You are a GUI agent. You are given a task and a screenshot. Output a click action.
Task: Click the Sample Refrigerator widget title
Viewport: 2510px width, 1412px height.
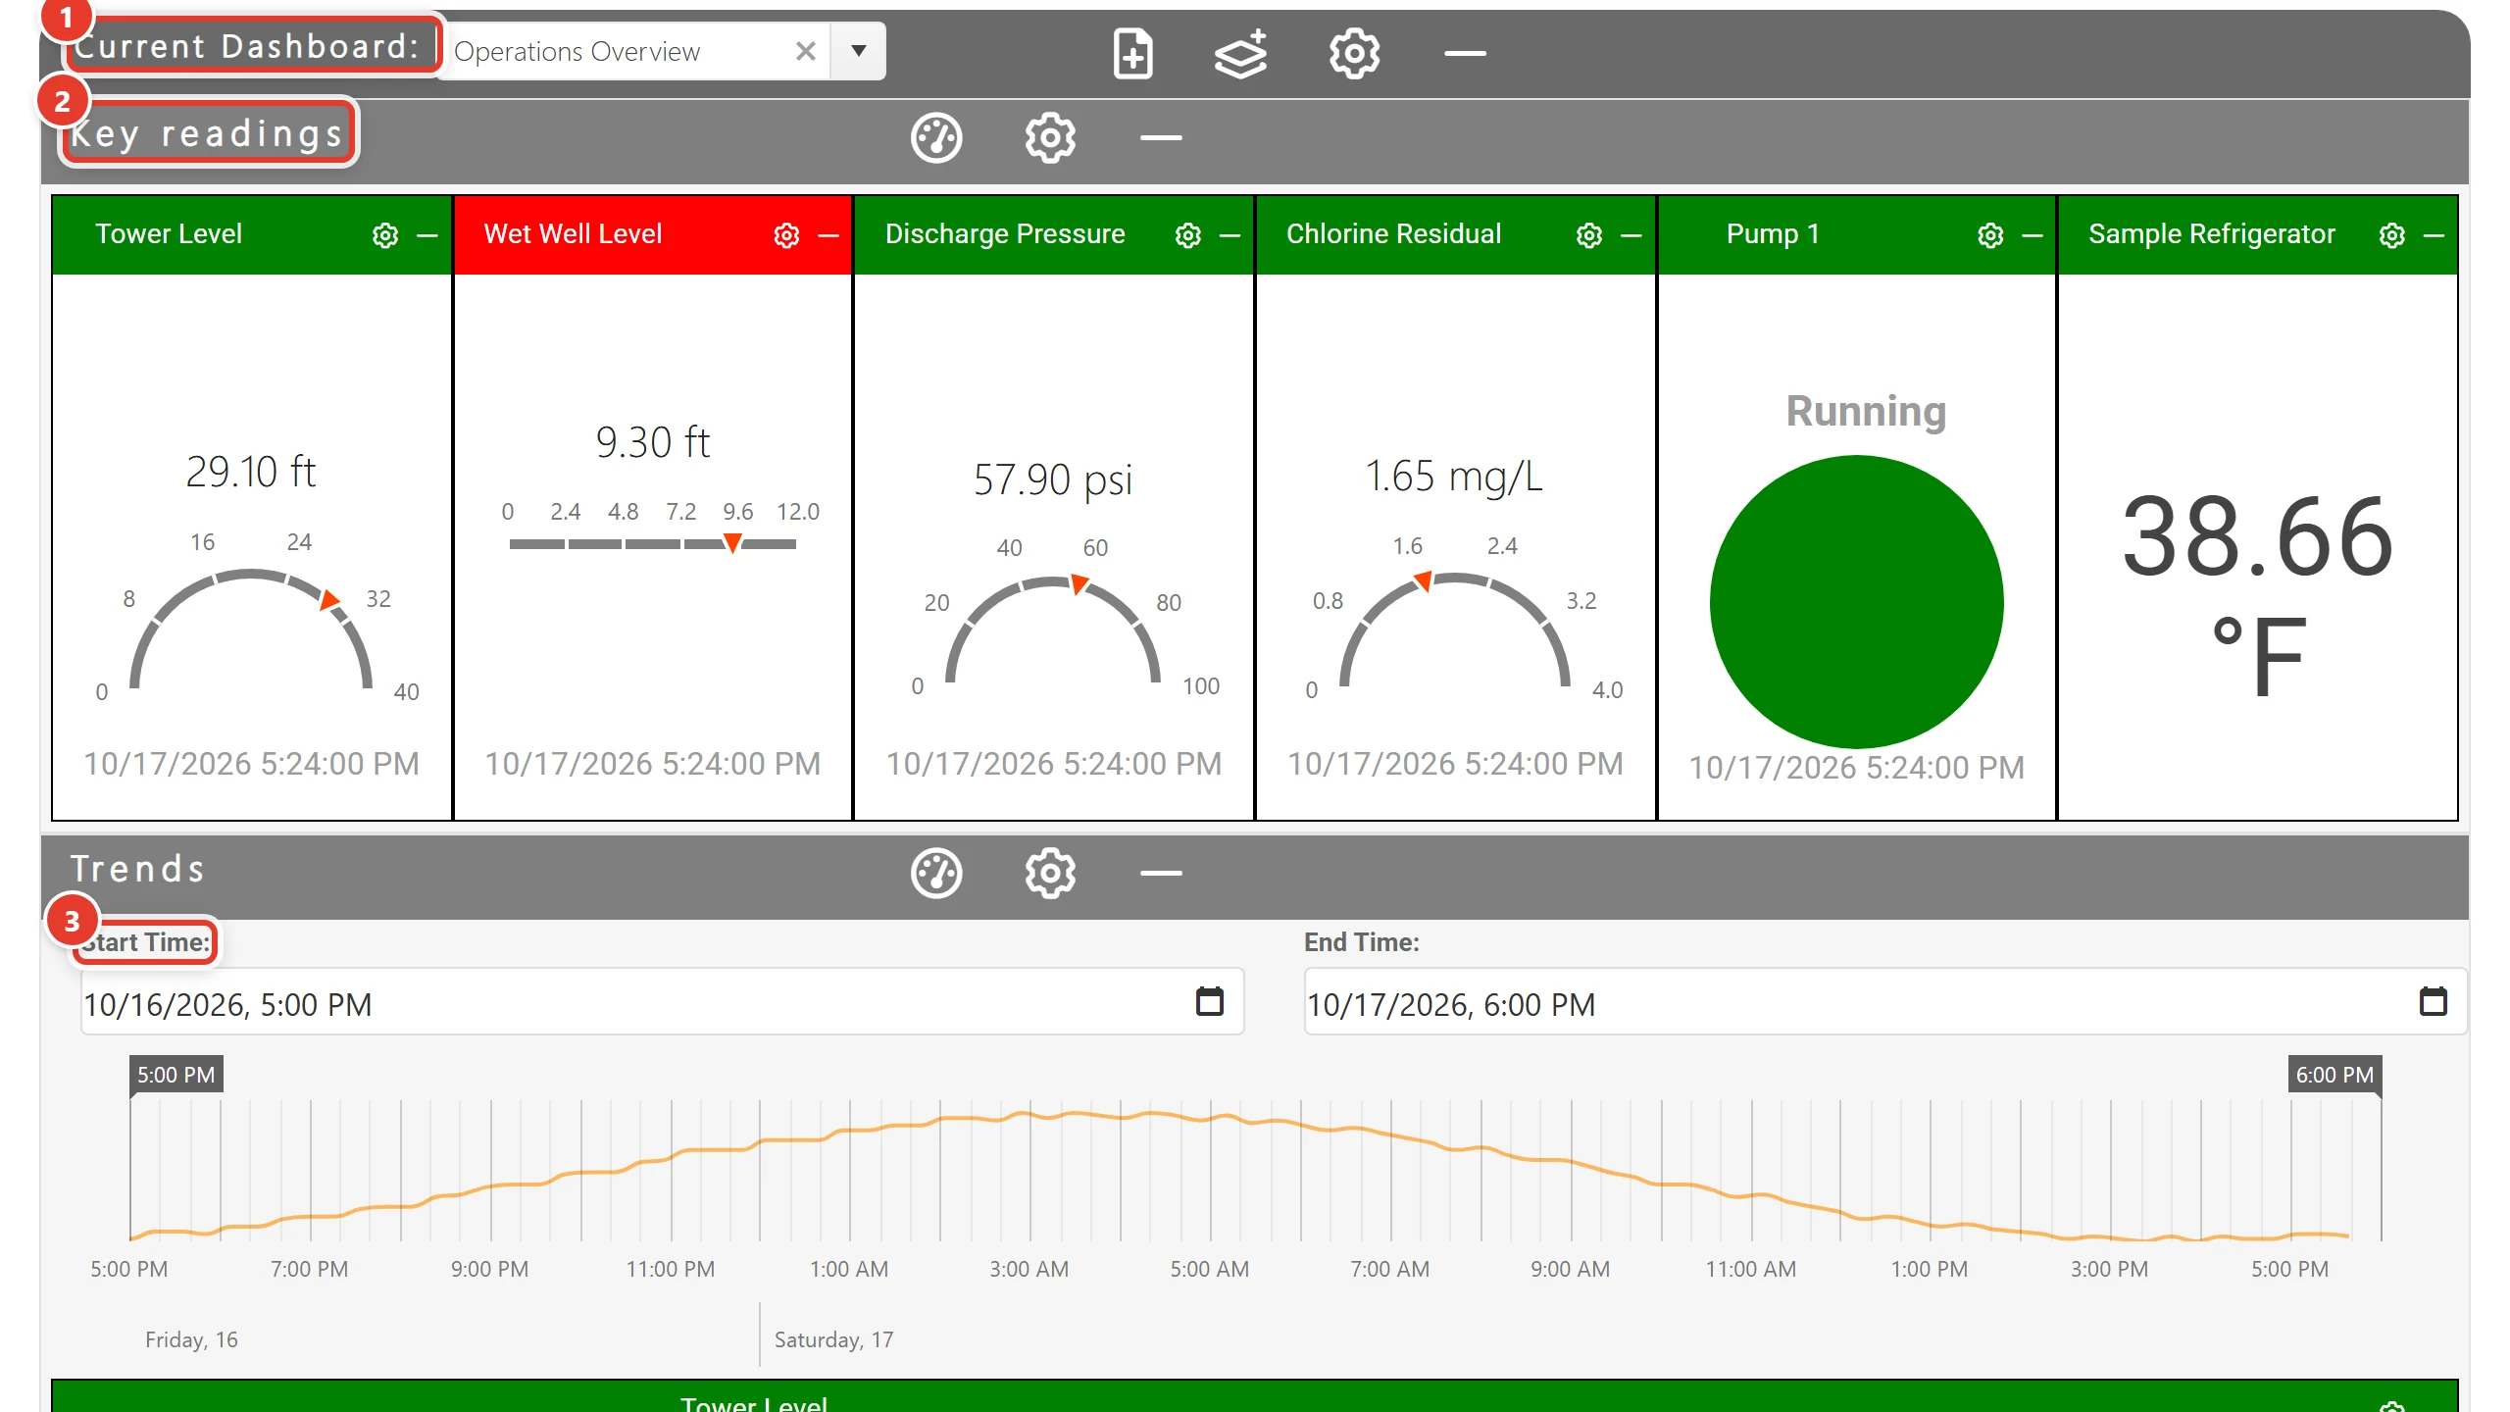click(2212, 233)
